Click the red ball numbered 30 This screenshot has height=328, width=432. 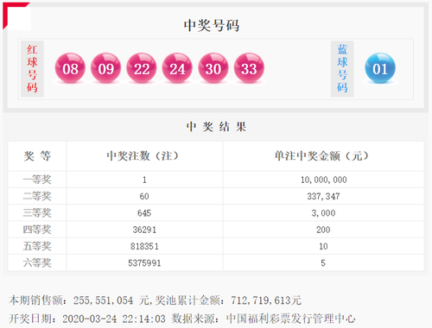pos(213,68)
